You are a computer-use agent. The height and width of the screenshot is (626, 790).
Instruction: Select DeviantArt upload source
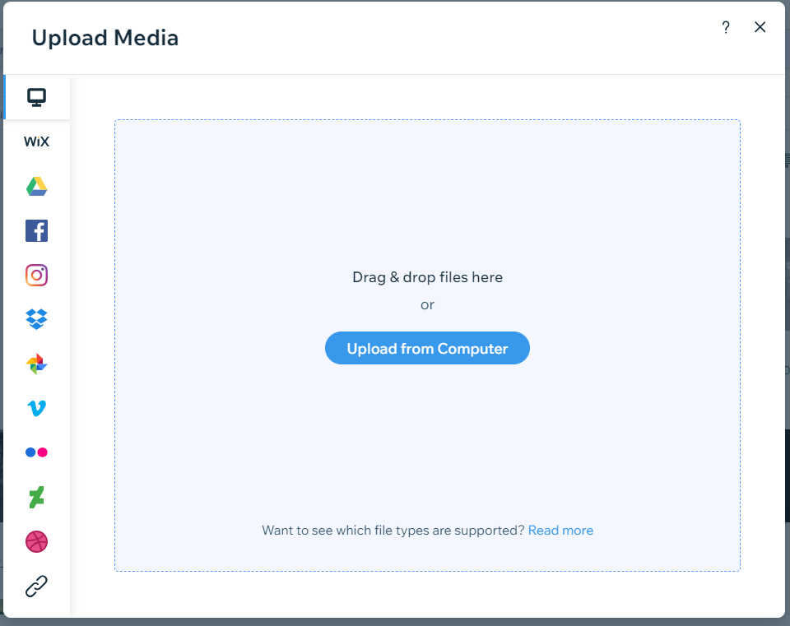click(37, 497)
